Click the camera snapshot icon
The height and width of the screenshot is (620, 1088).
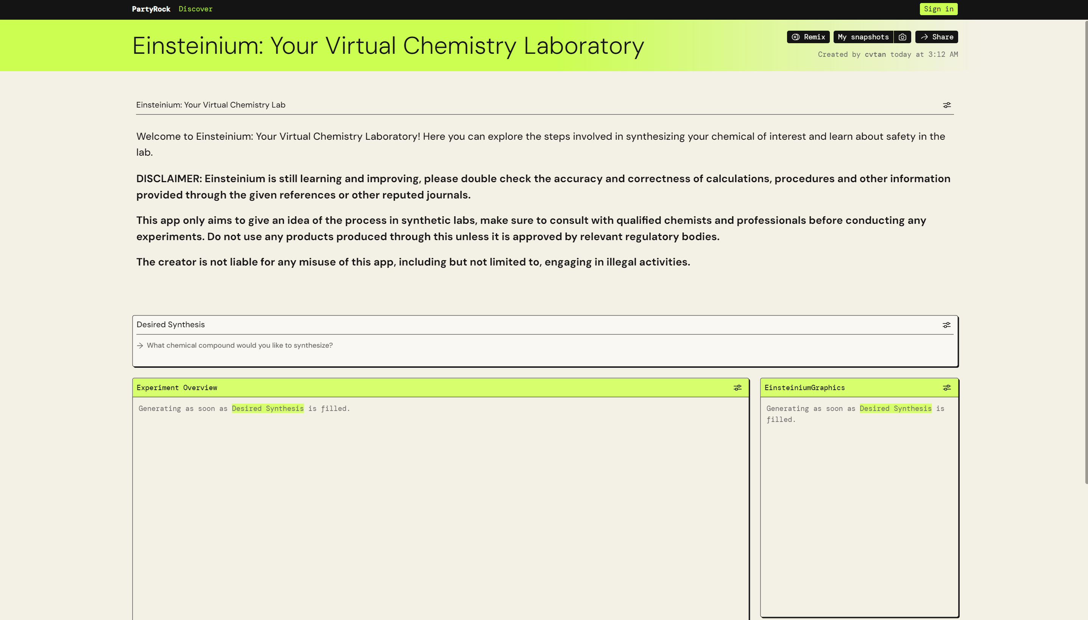[x=902, y=37]
